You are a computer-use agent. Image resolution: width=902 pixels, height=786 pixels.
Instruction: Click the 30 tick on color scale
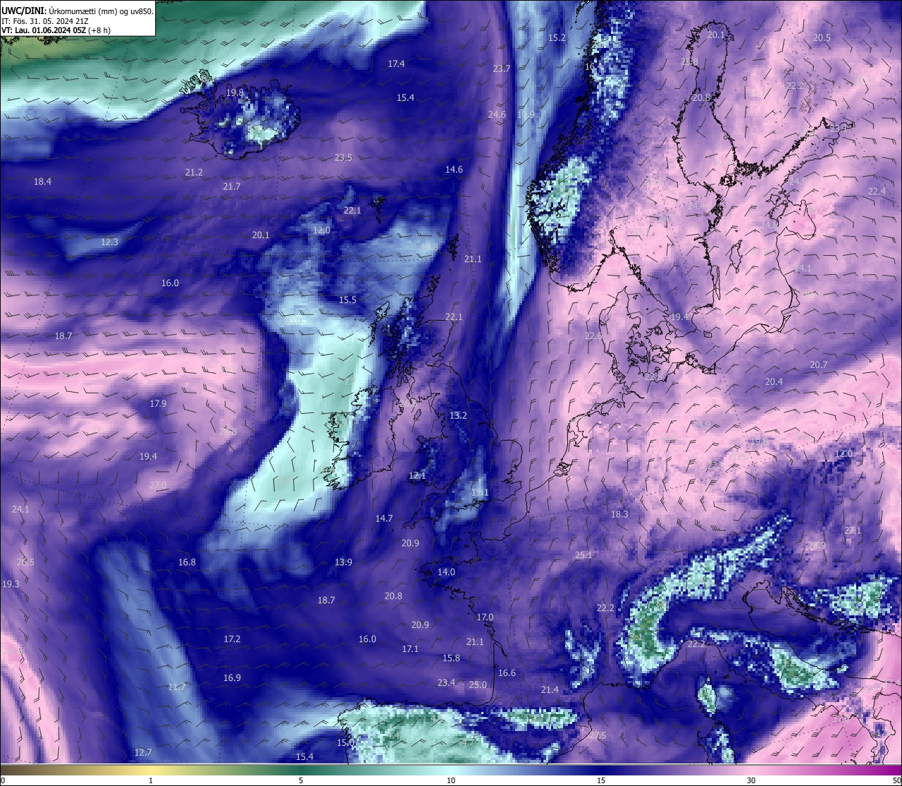[751, 780]
